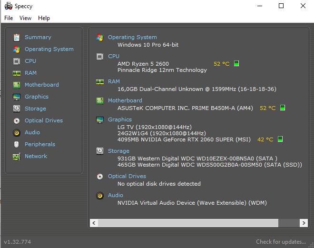Click the CPU chip icon in sidebar
The width and height of the screenshot is (314, 248).
pyautogui.click(x=17, y=61)
